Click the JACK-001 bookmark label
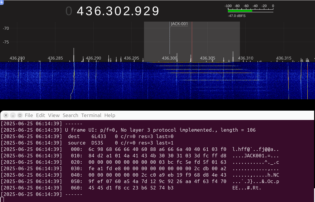The image size is (315, 202). coord(179,24)
